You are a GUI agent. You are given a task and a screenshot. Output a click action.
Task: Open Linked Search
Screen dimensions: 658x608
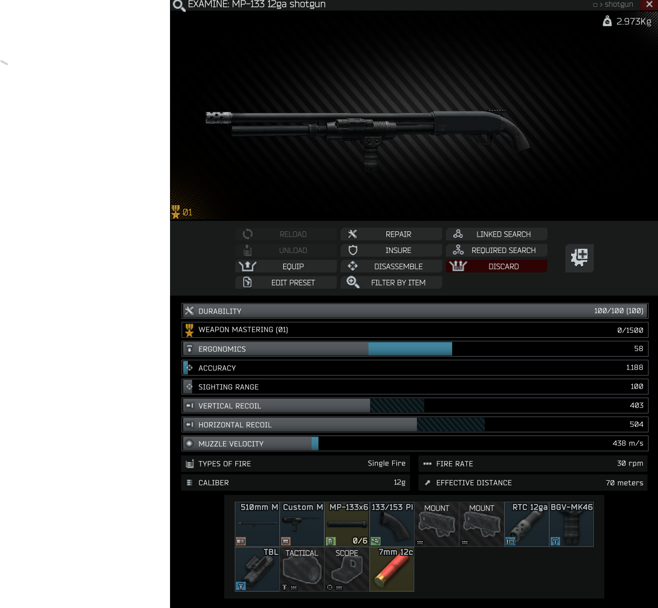click(x=496, y=234)
